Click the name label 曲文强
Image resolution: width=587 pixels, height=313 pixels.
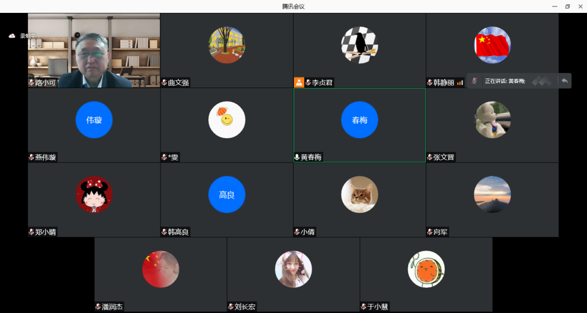coord(178,83)
